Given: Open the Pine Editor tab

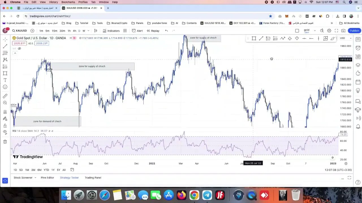Looking at the screenshot, I should tap(47, 178).
